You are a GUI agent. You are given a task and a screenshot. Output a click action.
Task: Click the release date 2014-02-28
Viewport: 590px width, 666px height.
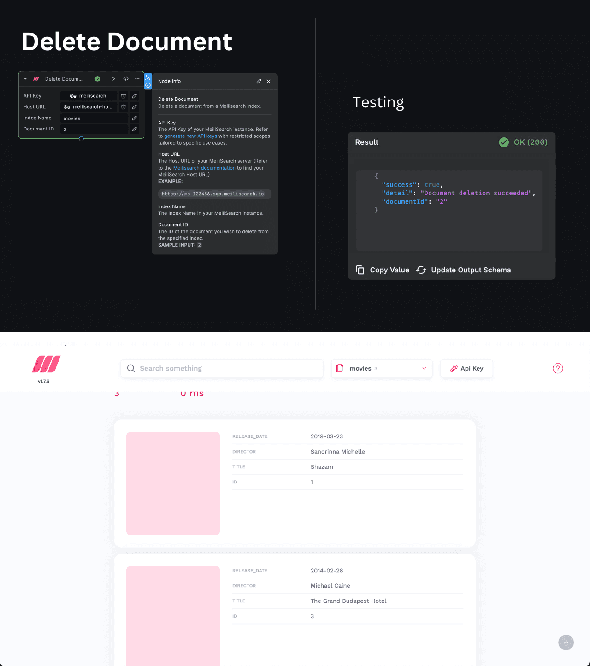click(x=327, y=571)
